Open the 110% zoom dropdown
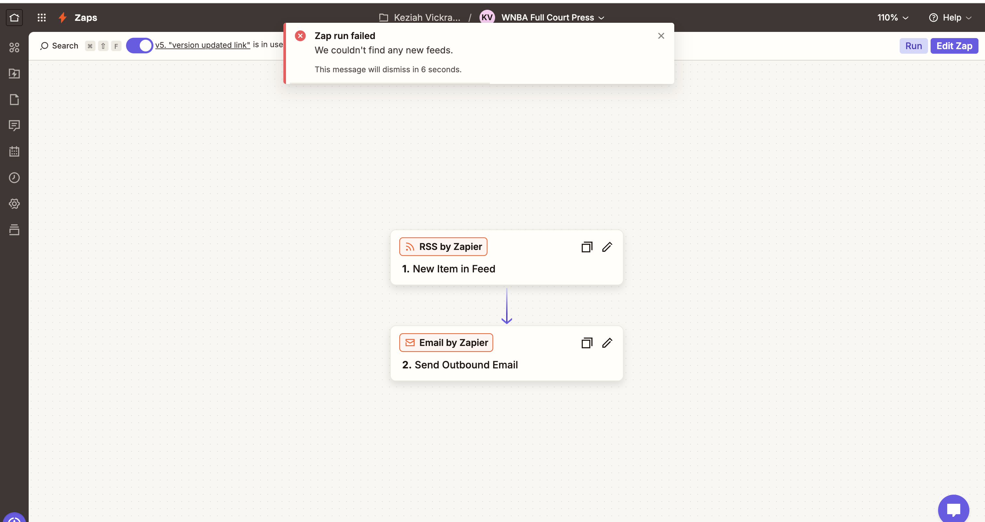The image size is (985, 522). (x=893, y=18)
